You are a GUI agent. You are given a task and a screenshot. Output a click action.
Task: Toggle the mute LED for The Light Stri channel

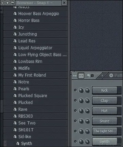[75, 131]
